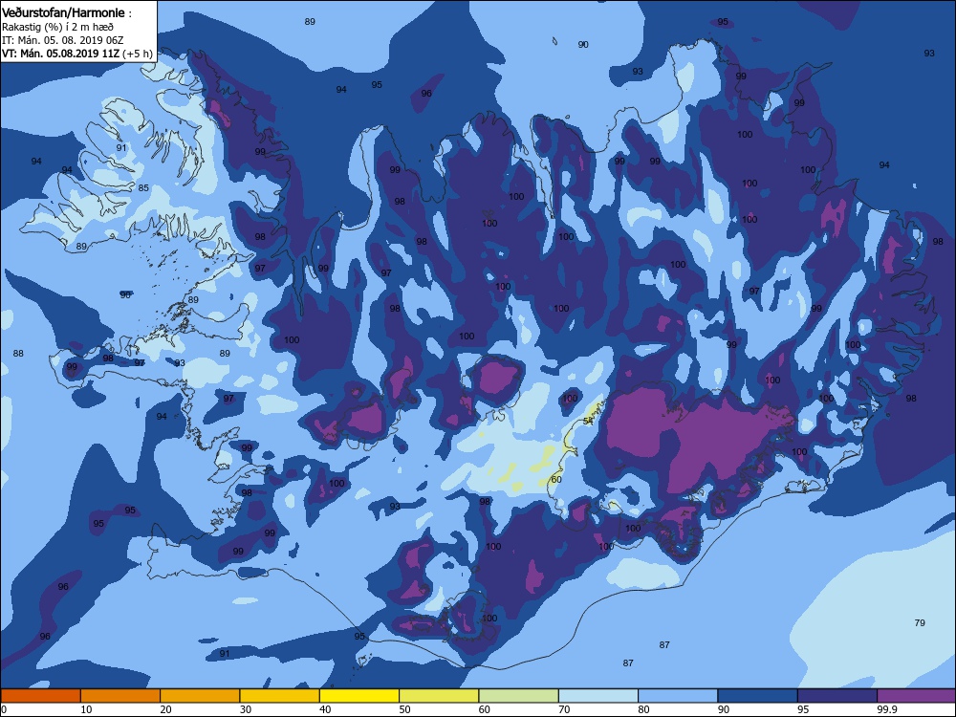Click the light blue 80–90 legend swatch

(x=678, y=696)
